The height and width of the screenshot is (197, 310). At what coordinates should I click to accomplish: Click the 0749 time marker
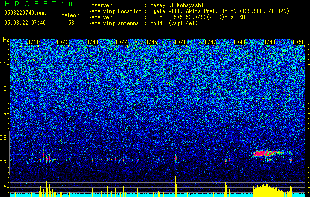coord(269,42)
